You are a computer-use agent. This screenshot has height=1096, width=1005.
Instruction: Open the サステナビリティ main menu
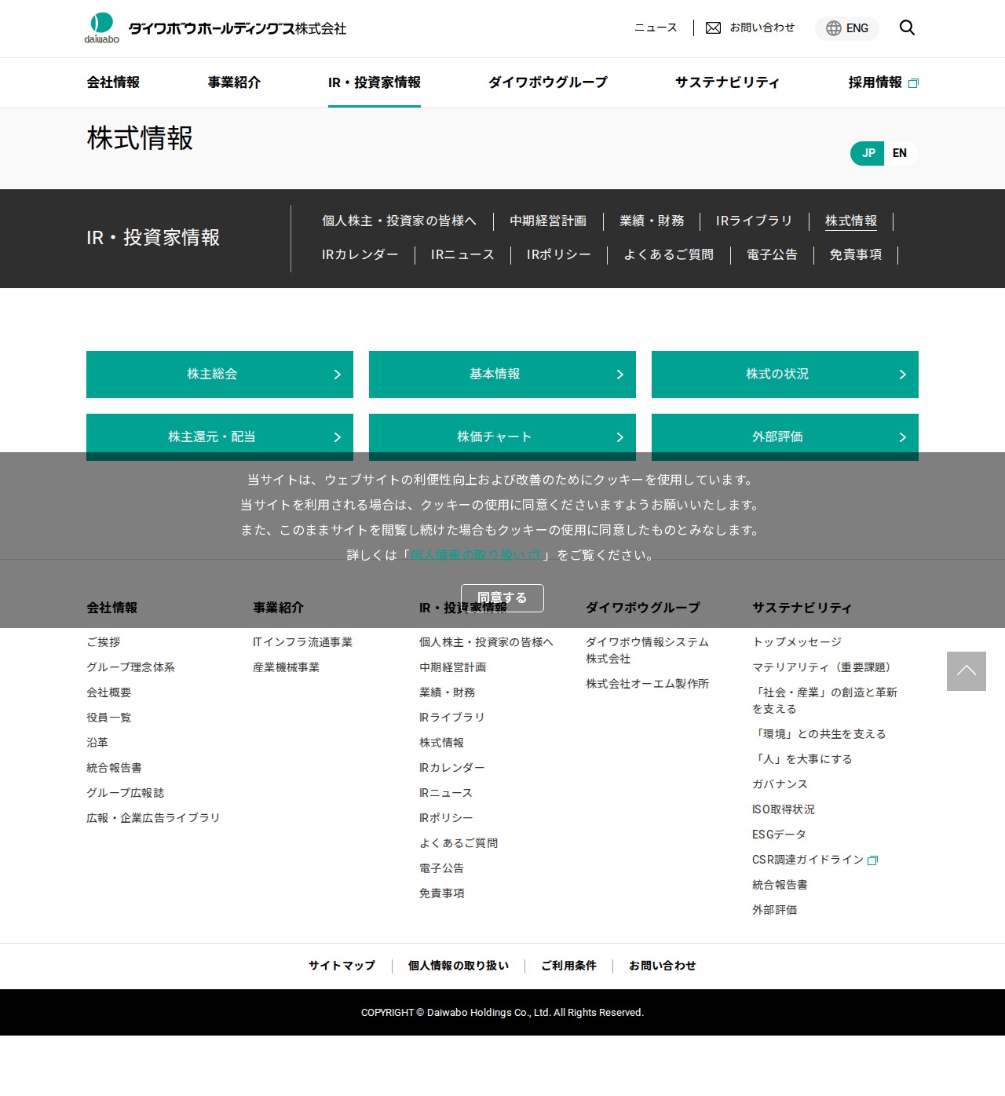(727, 82)
